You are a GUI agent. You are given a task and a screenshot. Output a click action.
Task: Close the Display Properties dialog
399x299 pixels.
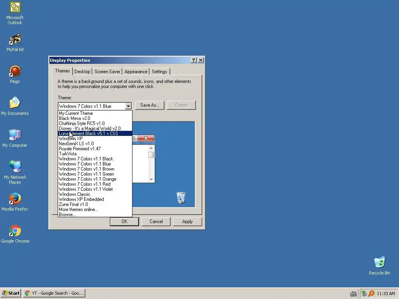[x=201, y=60]
